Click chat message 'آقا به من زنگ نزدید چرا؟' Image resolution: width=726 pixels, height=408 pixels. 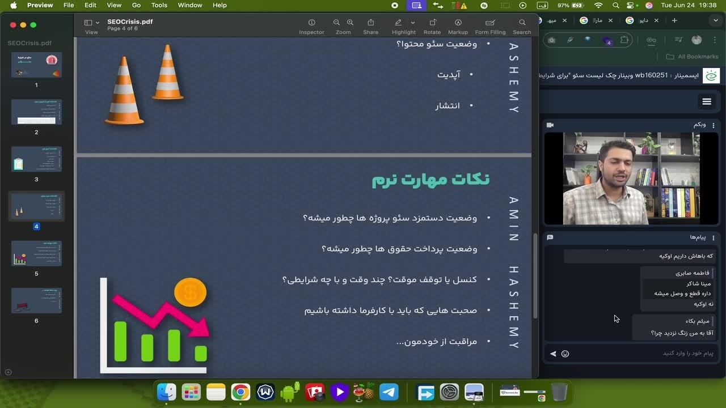tap(682, 333)
